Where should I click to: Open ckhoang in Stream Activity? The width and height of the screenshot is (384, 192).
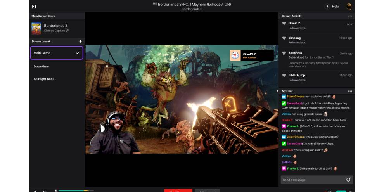[294, 38]
